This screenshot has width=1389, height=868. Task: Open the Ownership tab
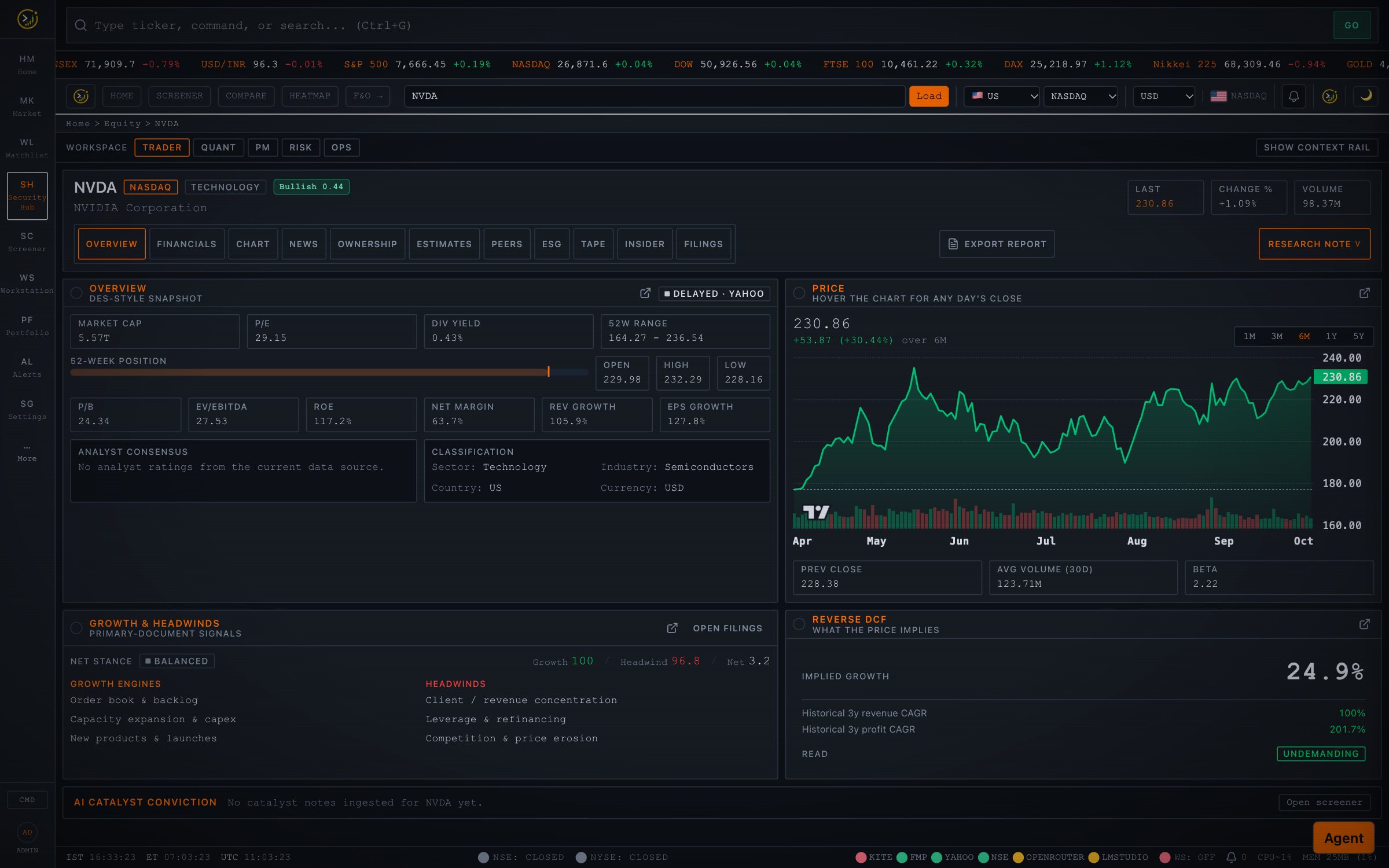(x=368, y=244)
